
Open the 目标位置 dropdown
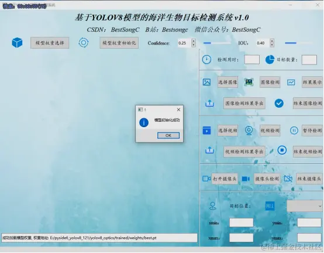(305, 206)
